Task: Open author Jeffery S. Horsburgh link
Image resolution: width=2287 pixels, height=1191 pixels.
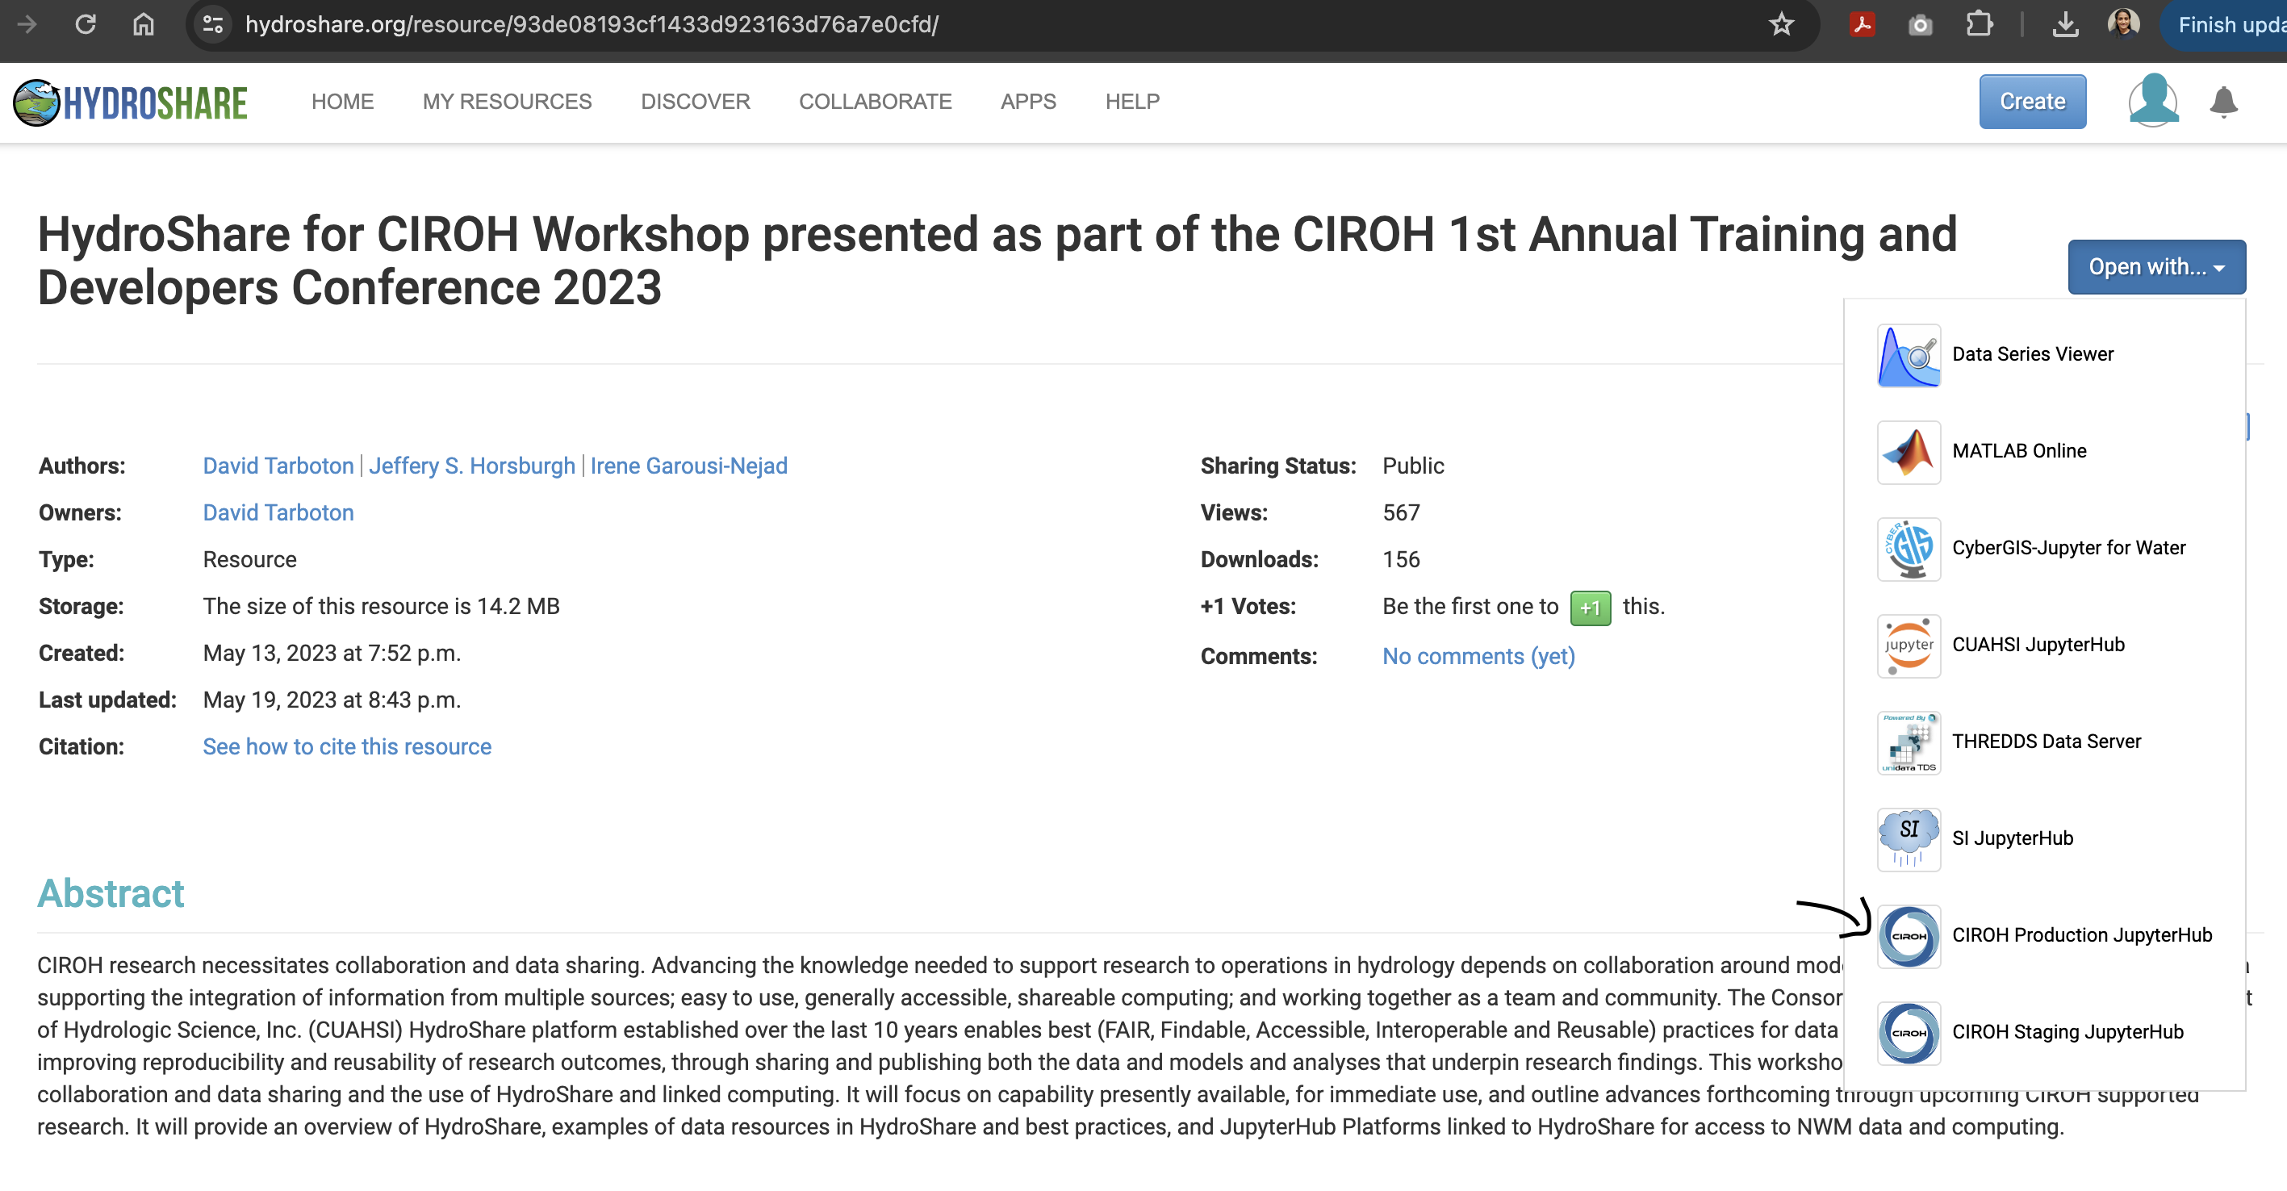Action: (471, 466)
